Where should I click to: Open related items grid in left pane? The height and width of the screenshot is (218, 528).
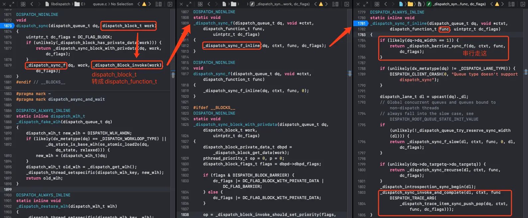click(x=23, y=4)
